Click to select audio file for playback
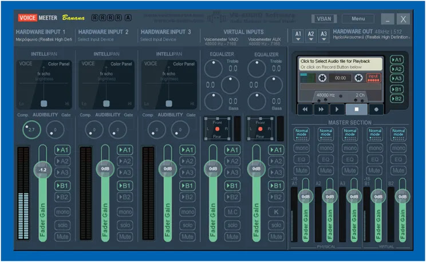The image size is (426, 262). 341,64
